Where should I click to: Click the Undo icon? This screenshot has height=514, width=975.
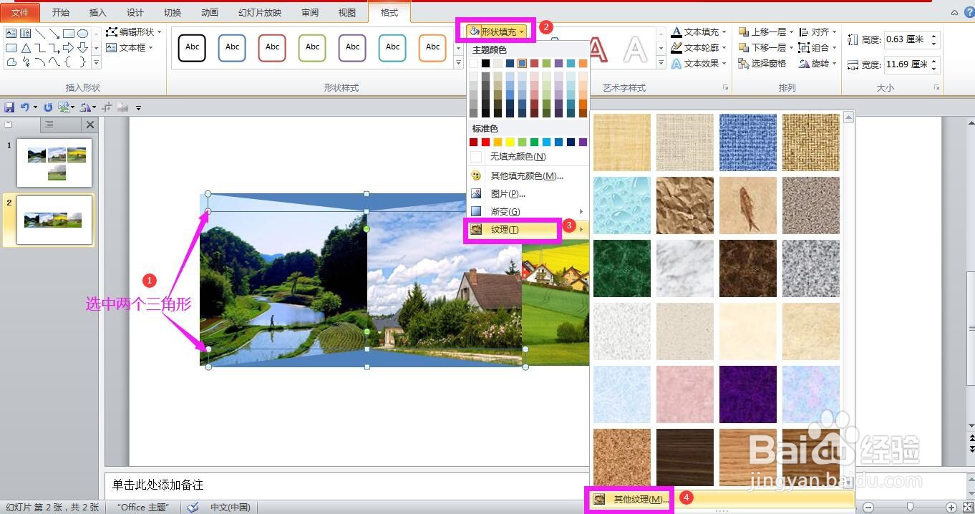[25, 107]
